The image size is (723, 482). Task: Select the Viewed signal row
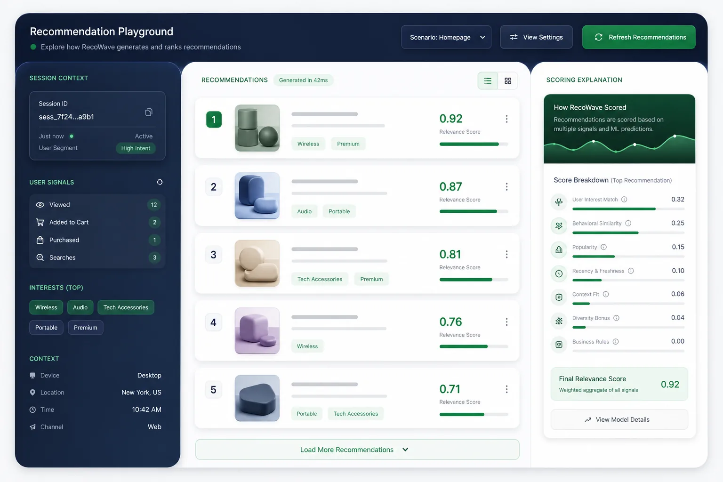(97, 205)
